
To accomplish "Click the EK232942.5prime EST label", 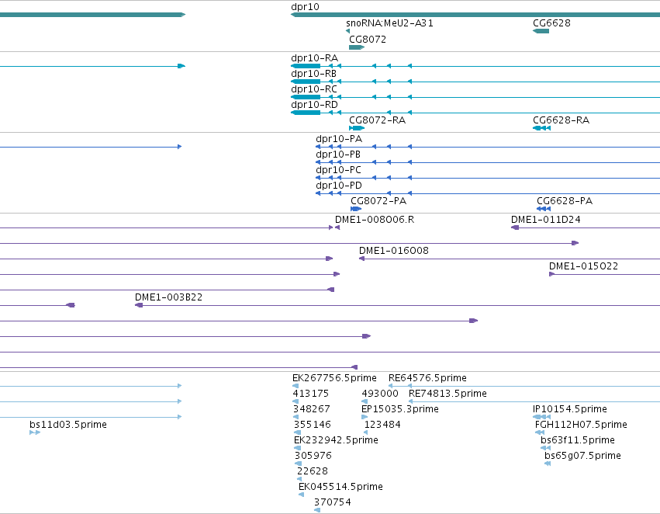I will (336, 441).
